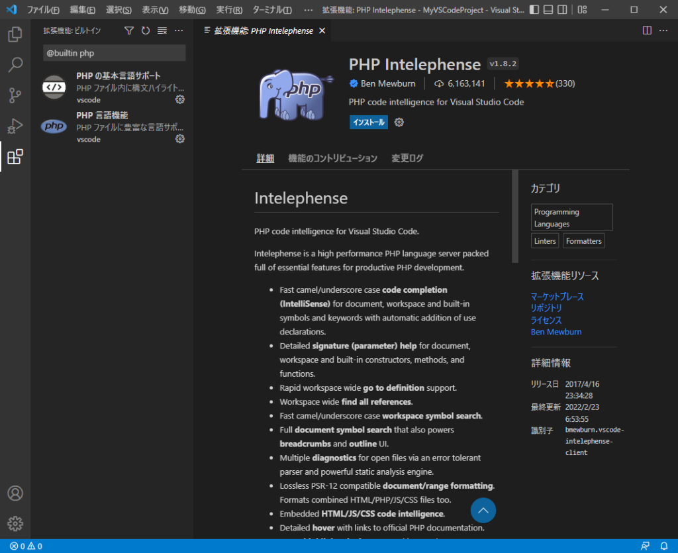Toggle the secondary sidebar layout button

point(562,10)
